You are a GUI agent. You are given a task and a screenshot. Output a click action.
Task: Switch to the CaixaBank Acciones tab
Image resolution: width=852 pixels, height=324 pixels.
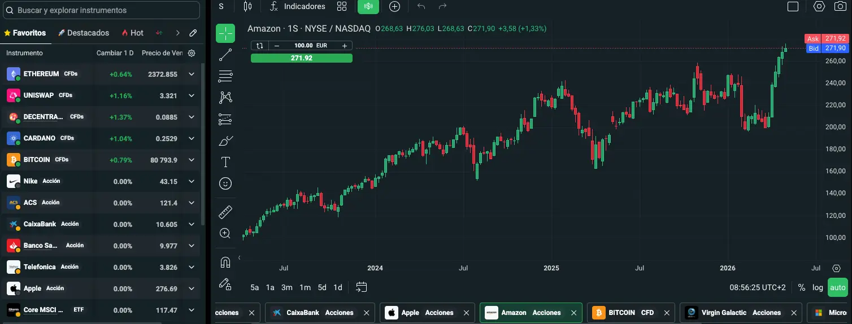tap(320, 312)
